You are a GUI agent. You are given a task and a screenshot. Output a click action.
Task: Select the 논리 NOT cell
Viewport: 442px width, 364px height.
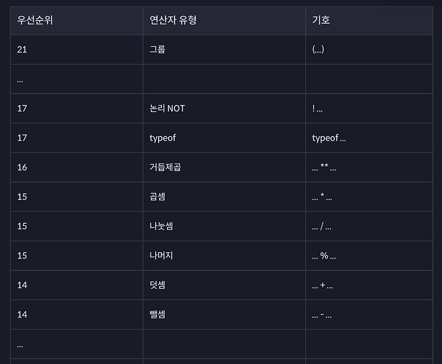pyautogui.click(x=224, y=108)
